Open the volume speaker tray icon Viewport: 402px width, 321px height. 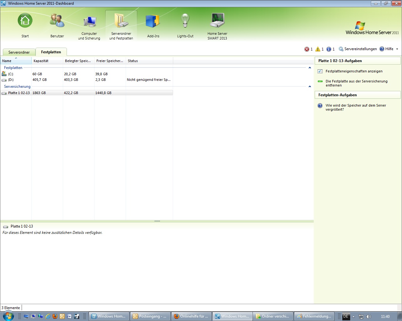pyautogui.click(x=369, y=317)
